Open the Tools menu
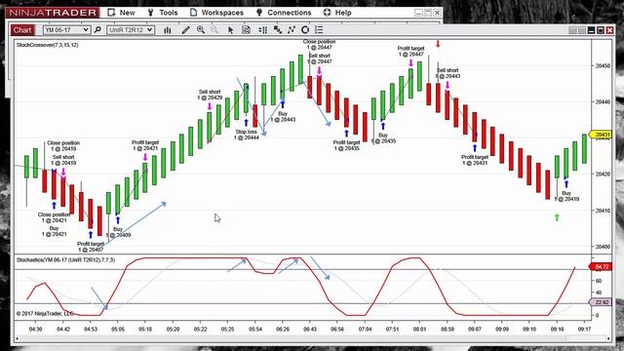This screenshot has width=624, height=351. [x=163, y=13]
